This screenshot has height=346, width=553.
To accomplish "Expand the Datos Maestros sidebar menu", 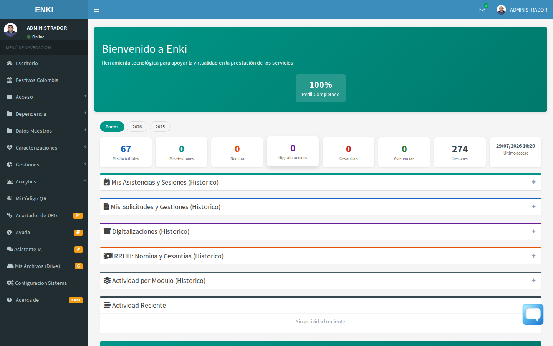I will point(44,131).
